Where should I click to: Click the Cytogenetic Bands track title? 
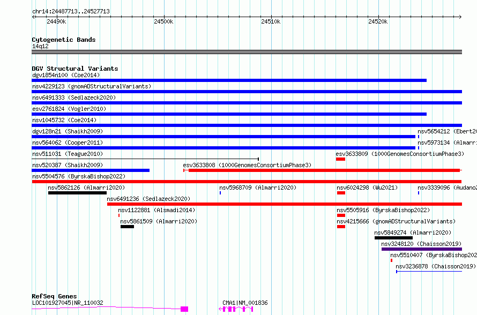point(64,40)
